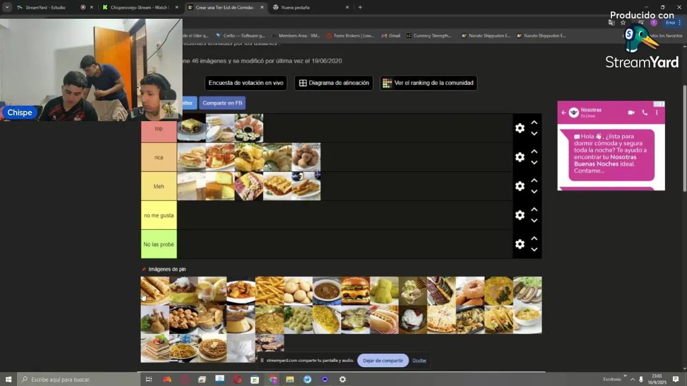This screenshot has width=687, height=386.
Task: Select the sushi image in the top tier
Action: (249, 128)
